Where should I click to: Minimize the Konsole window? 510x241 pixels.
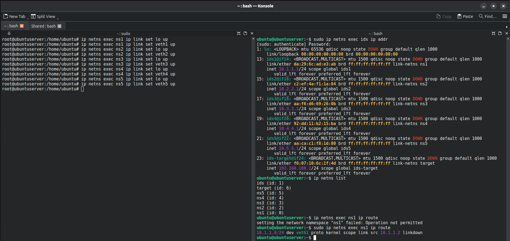(x=484, y=6)
